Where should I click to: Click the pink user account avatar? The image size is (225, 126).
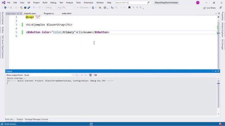[x=198, y=2]
